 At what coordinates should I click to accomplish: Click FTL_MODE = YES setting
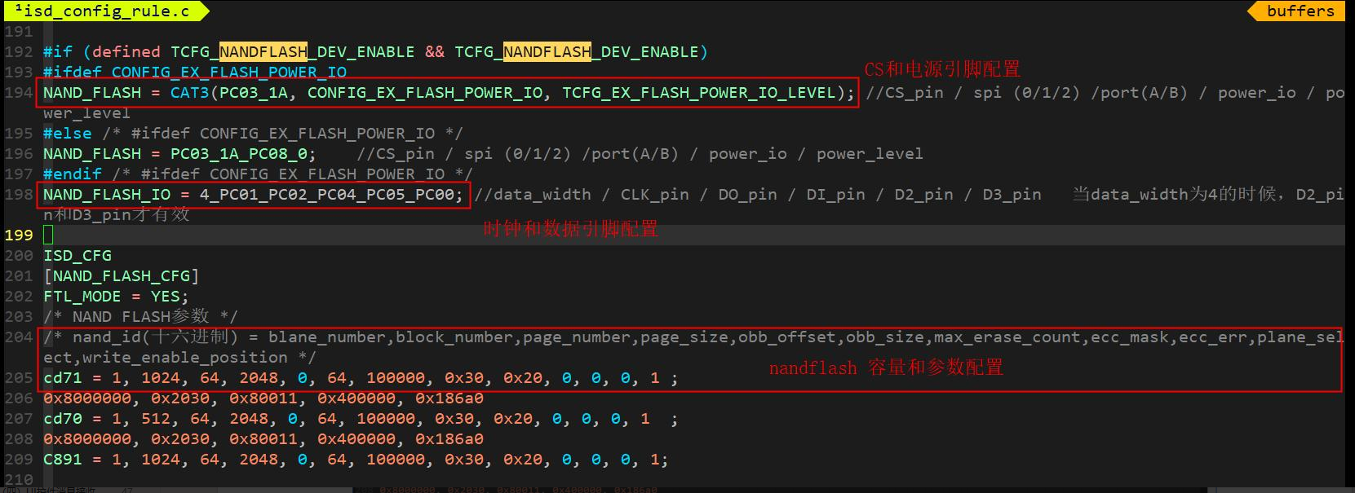point(116,297)
